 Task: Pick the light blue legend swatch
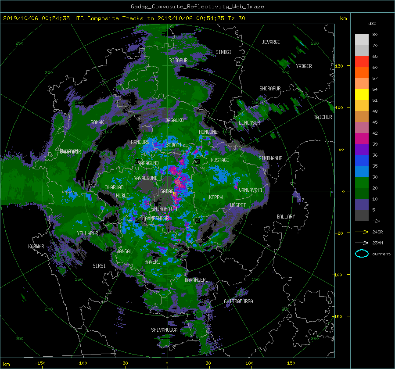tap(362, 172)
